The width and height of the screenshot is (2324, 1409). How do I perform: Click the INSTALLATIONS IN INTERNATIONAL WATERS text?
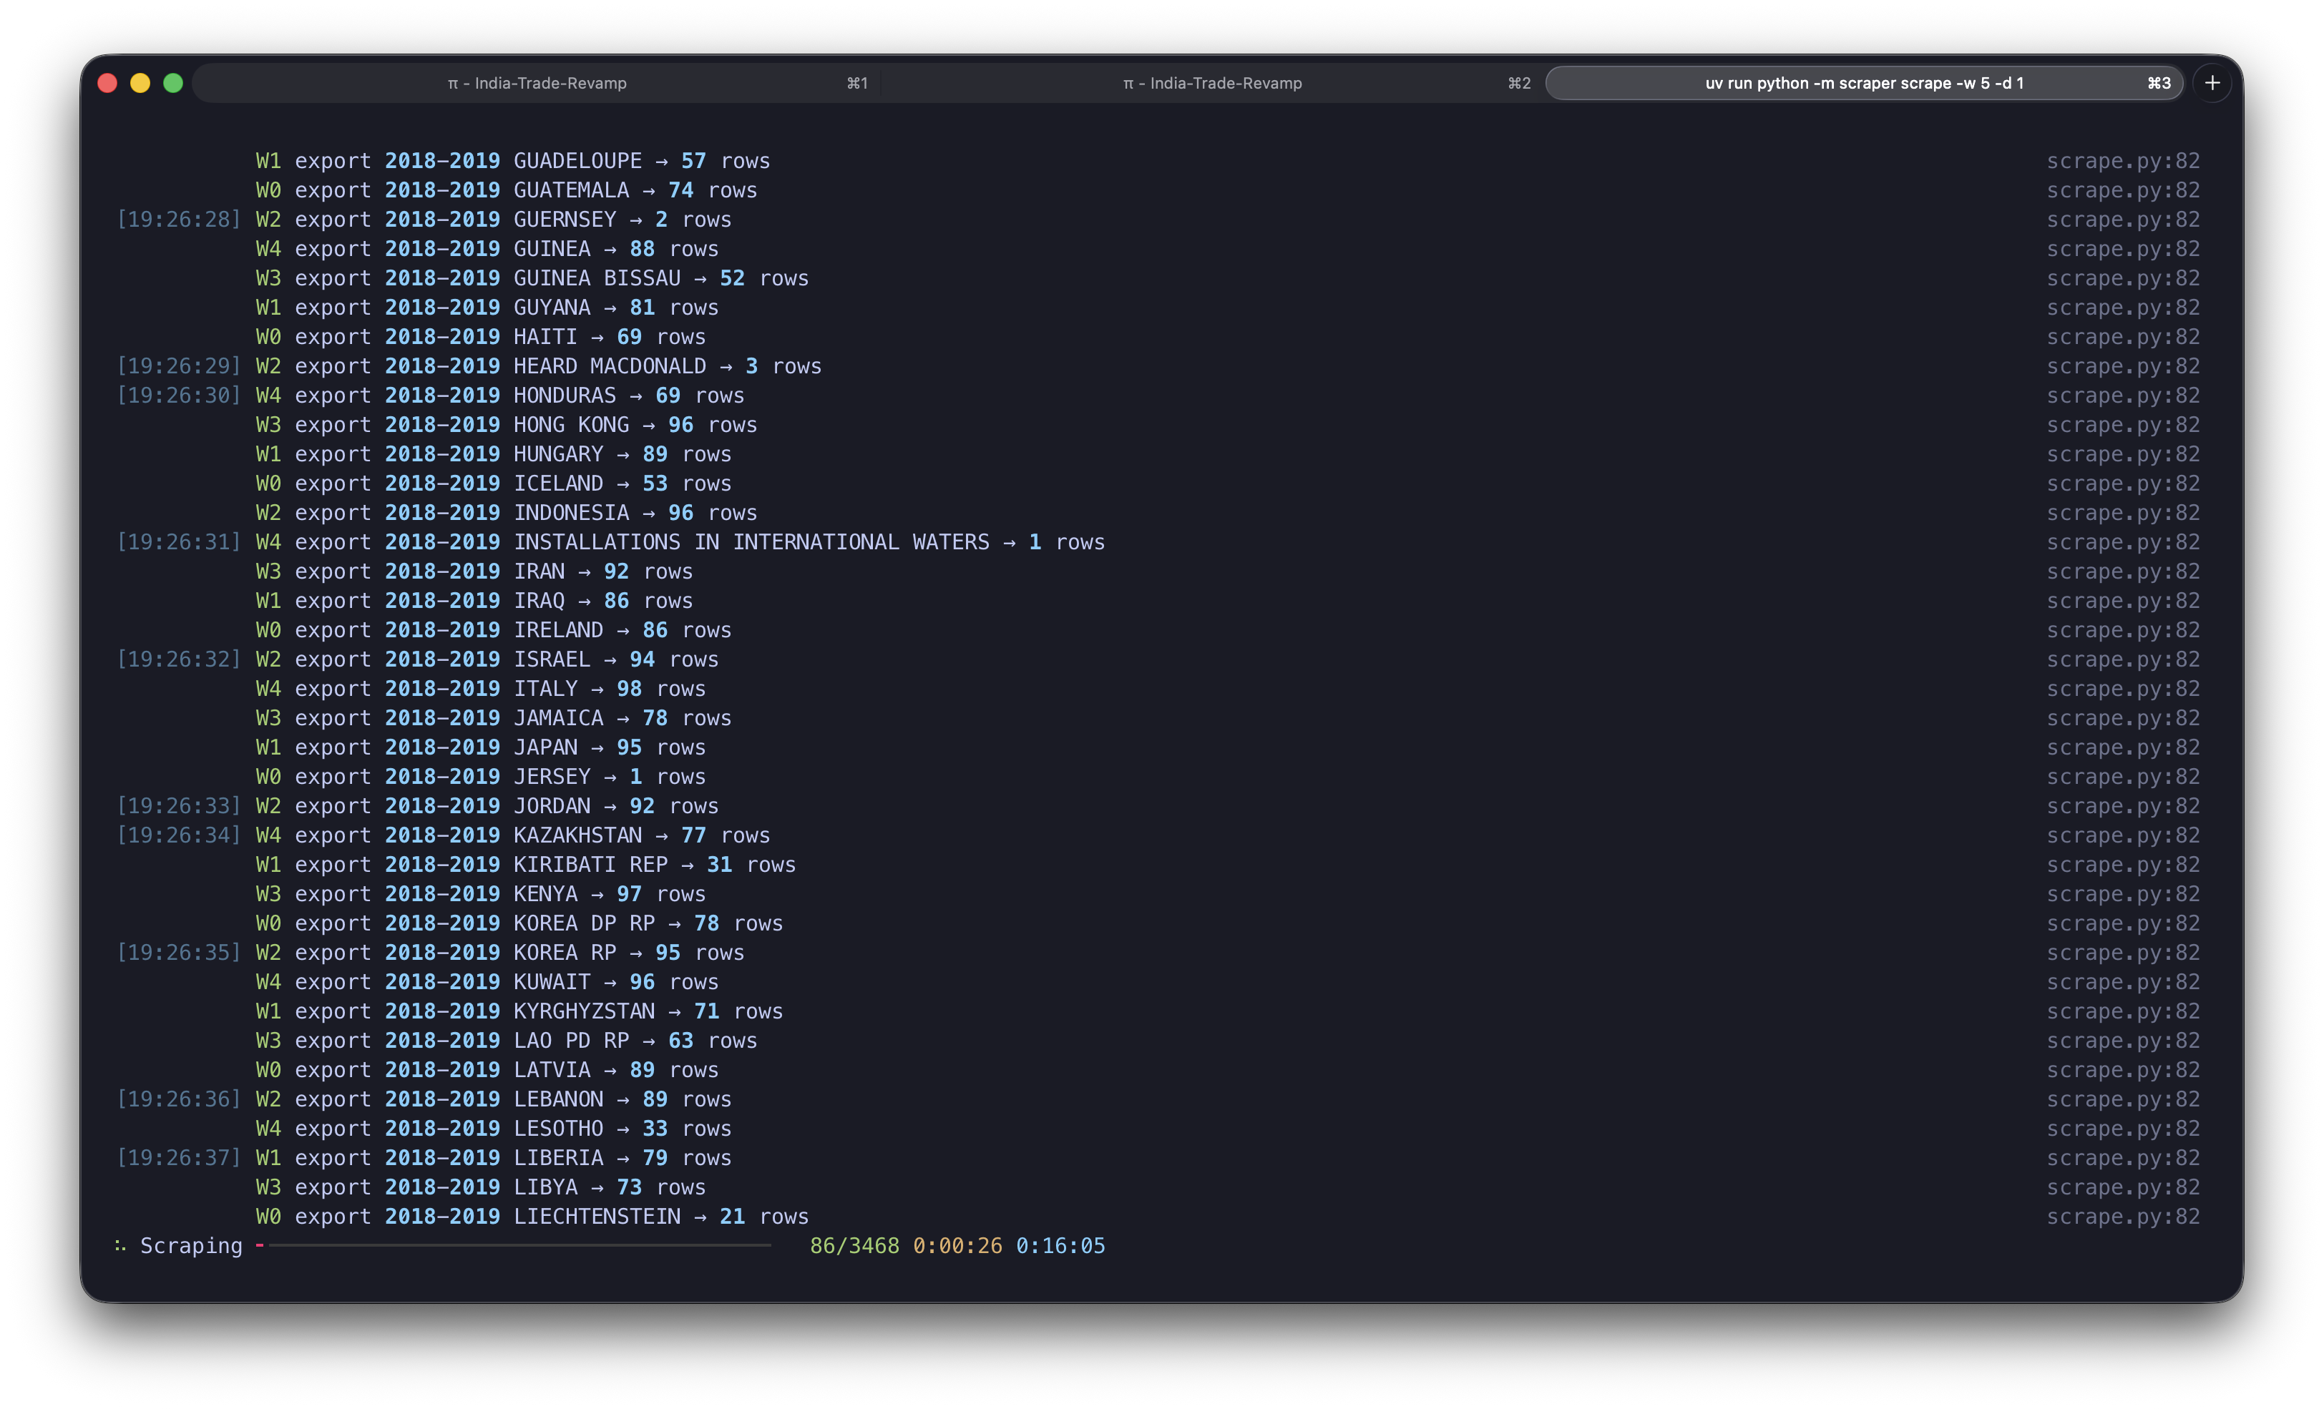coord(751,542)
